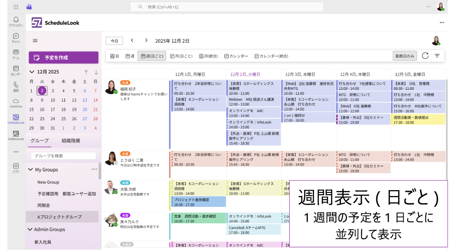
Task: Open OneDrive from the left app rail
Action: pyautogui.click(x=16, y=103)
